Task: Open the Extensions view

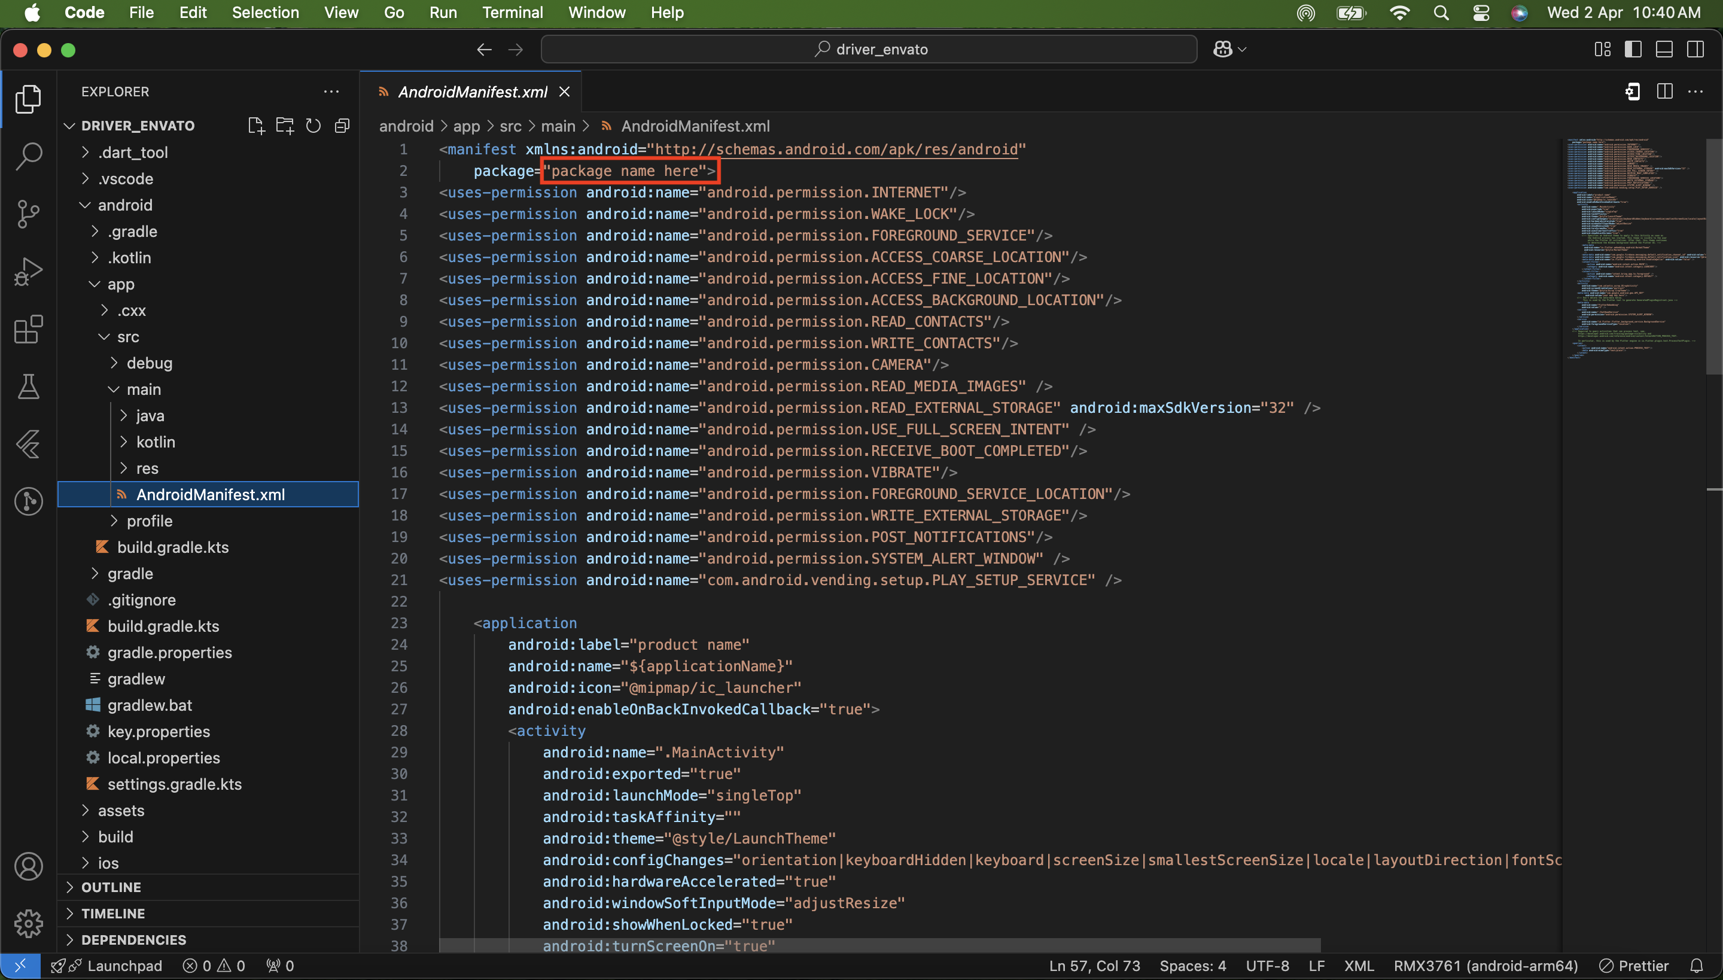Action: 28,330
